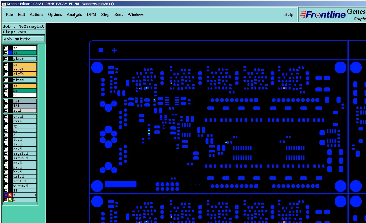Enable the checkbox for layer ss
This screenshot has height=223, width=366.
point(6,86)
